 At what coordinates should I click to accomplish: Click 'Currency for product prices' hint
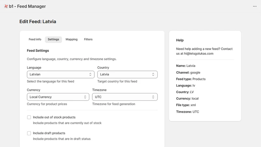point(47,104)
